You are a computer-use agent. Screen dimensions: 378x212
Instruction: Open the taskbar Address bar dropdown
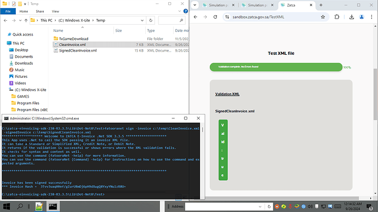click(x=260, y=207)
